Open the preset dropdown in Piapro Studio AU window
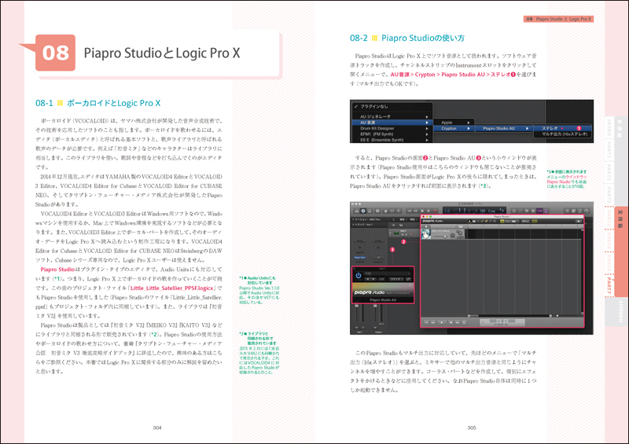 388,273
